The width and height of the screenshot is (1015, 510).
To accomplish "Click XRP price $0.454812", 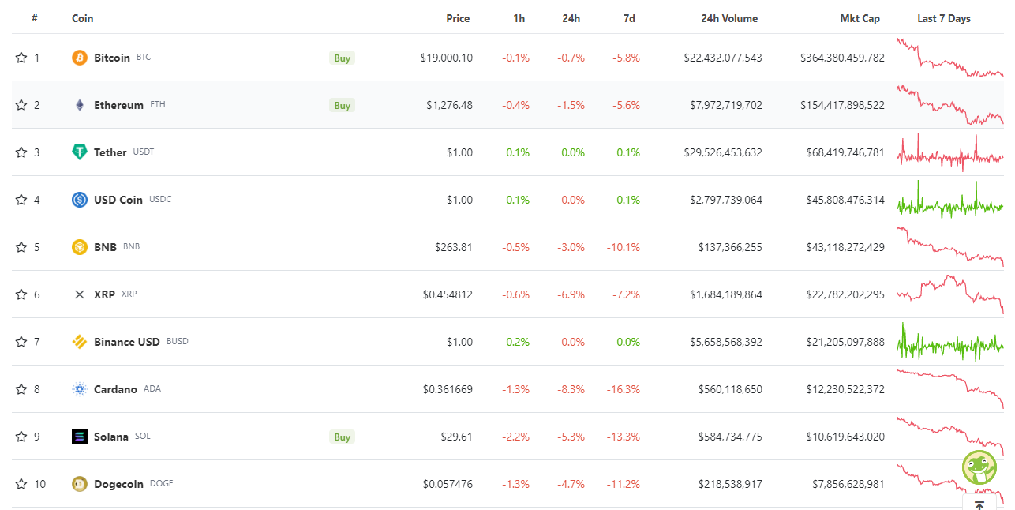I will (448, 294).
